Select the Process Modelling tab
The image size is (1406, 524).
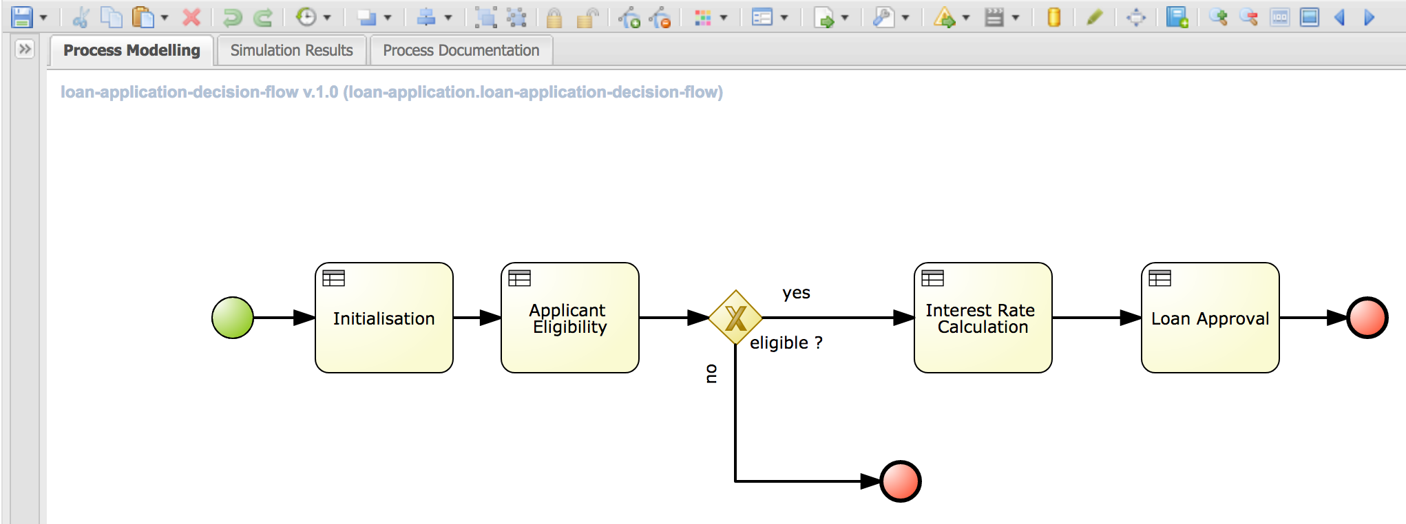tap(132, 51)
